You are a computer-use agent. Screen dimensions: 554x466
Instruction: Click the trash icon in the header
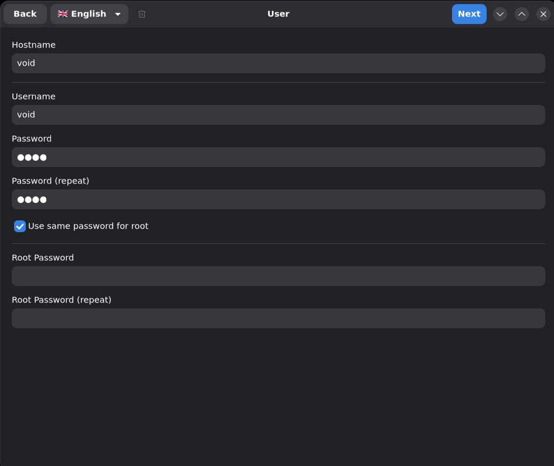click(142, 14)
